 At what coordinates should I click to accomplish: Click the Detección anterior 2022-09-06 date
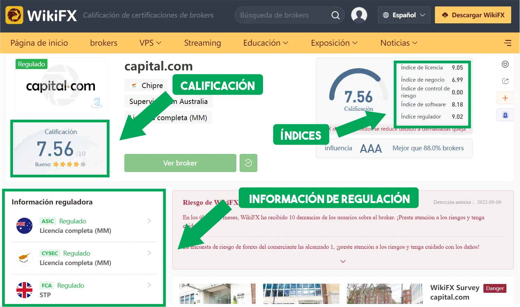467,202
